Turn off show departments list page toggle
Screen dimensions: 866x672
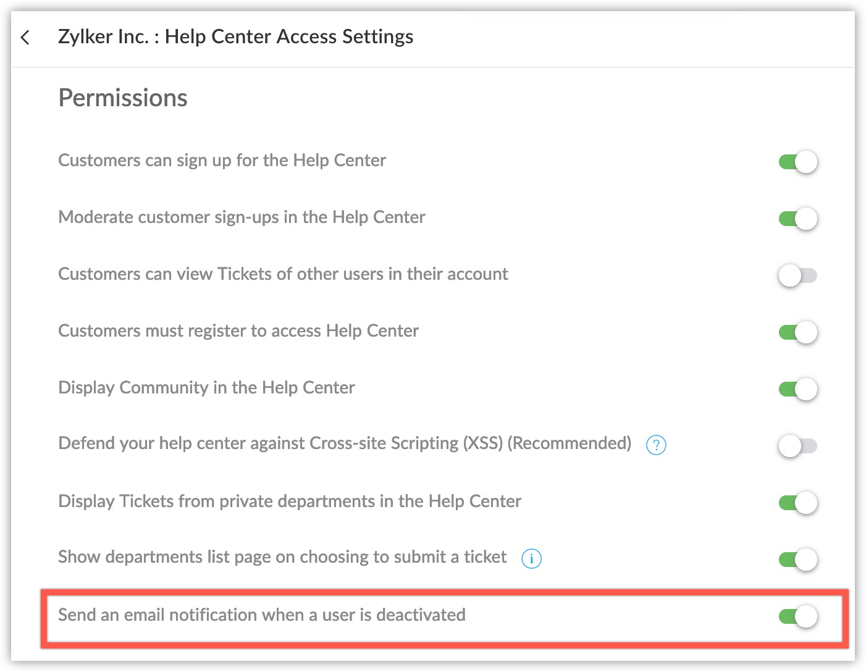click(x=797, y=559)
